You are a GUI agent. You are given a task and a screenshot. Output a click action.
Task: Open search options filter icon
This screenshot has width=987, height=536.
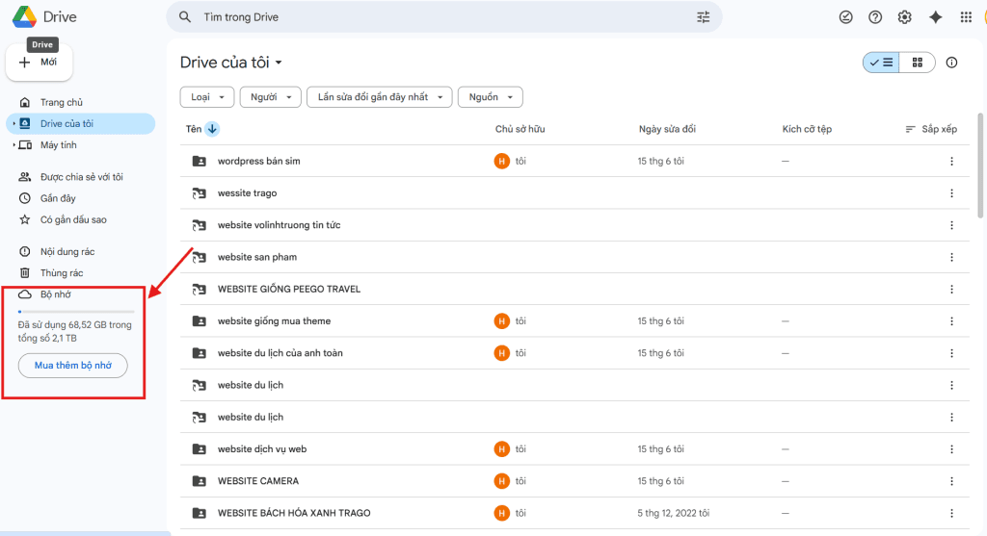point(703,17)
